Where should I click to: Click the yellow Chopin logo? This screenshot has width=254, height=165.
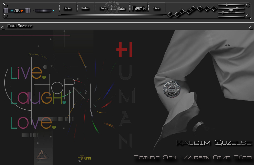click(84, 158)
